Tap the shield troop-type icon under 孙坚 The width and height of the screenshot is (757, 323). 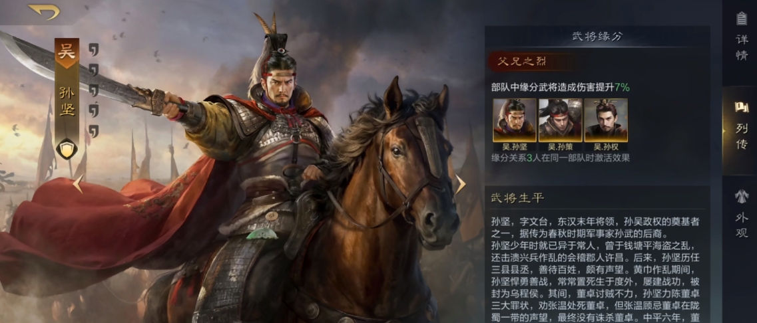67,148
